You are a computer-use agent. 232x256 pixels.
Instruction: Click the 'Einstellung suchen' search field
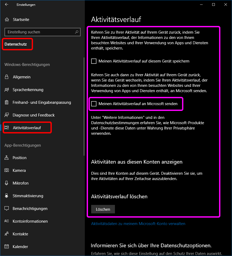point(40,32)
